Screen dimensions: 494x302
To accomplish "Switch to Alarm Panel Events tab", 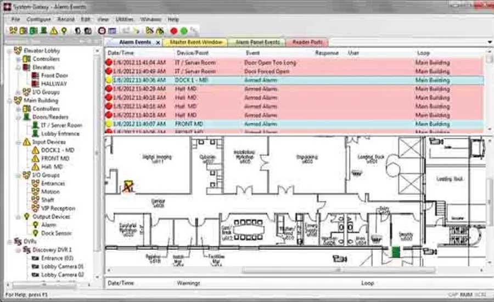I will 257,42.
